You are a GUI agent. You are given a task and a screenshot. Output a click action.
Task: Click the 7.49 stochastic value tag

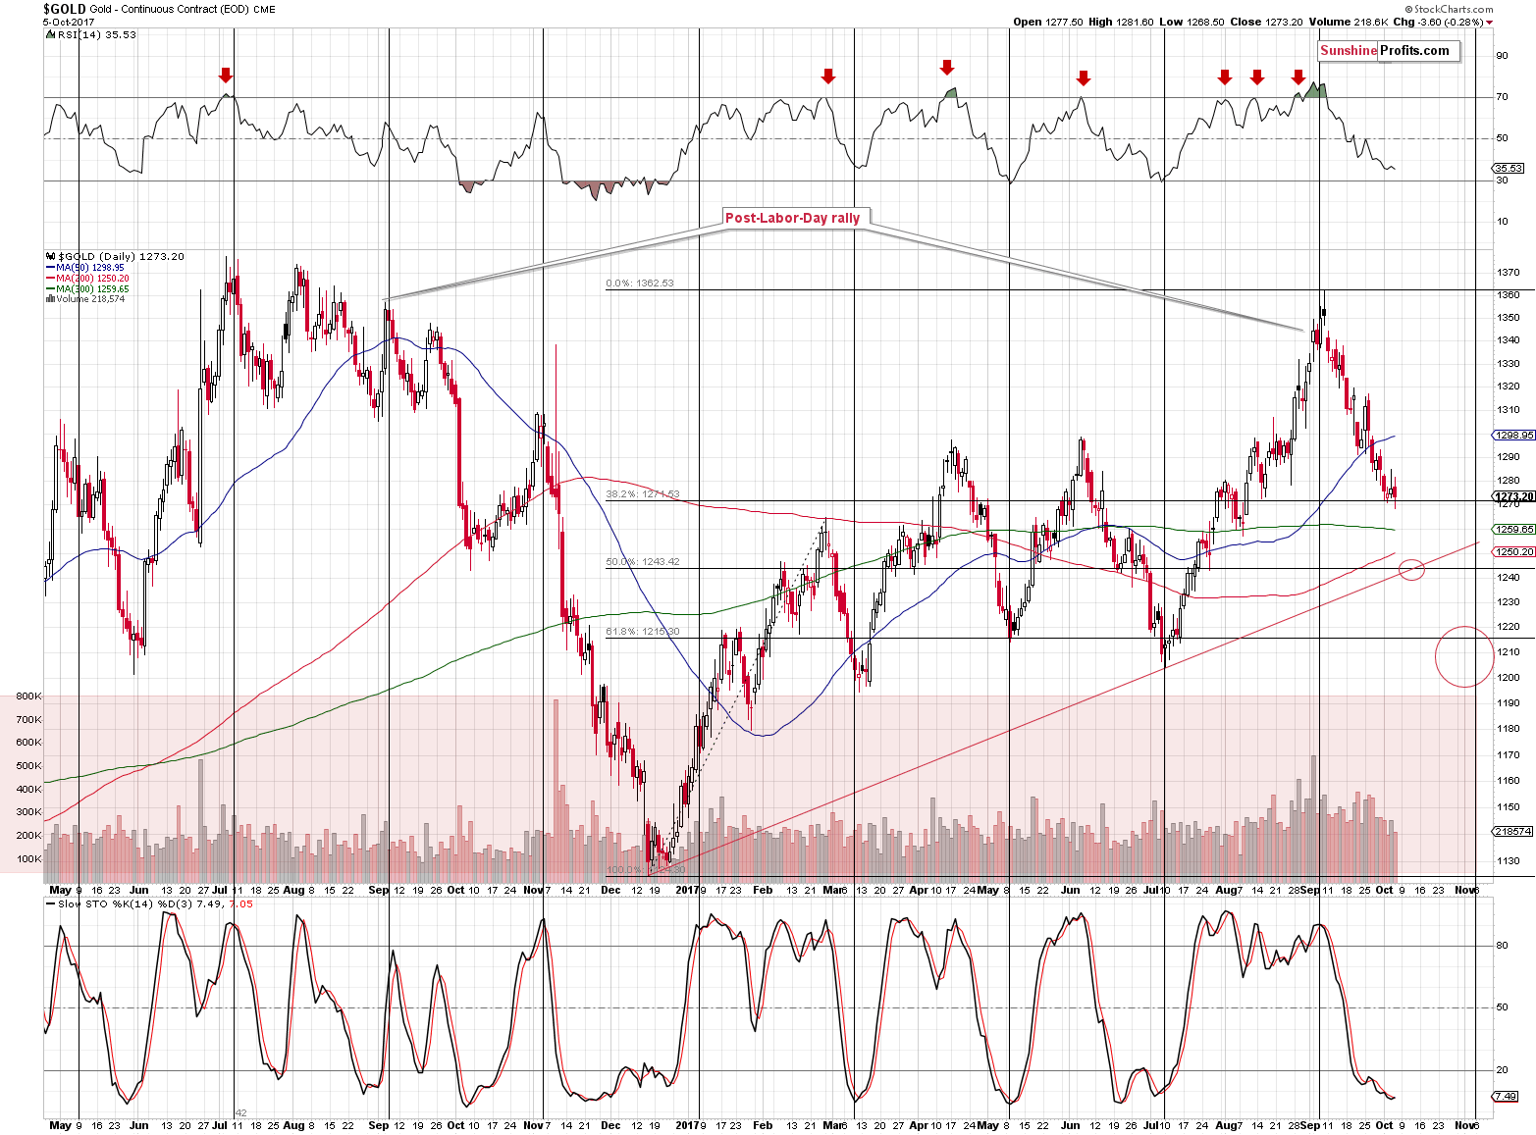pos(1506,1096)
